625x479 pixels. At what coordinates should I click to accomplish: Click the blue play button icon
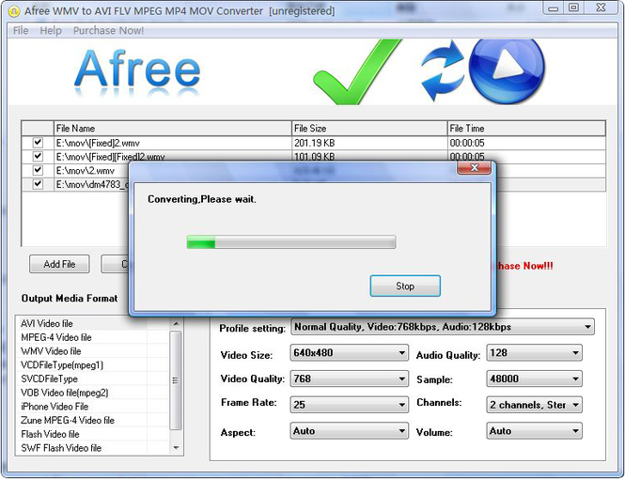tap(507, 70)
